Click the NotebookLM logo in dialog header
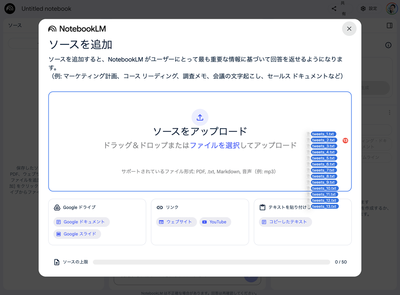The width and height of the screenshot is (400, 295). [77, 29]
